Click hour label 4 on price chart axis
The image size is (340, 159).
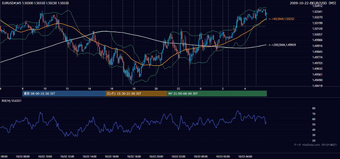(x=245, y=89)
